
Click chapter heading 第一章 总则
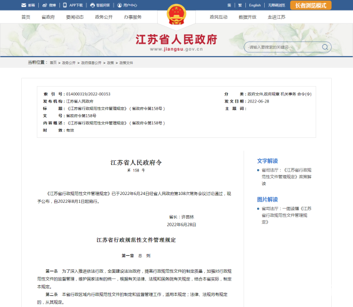(136, 256)
